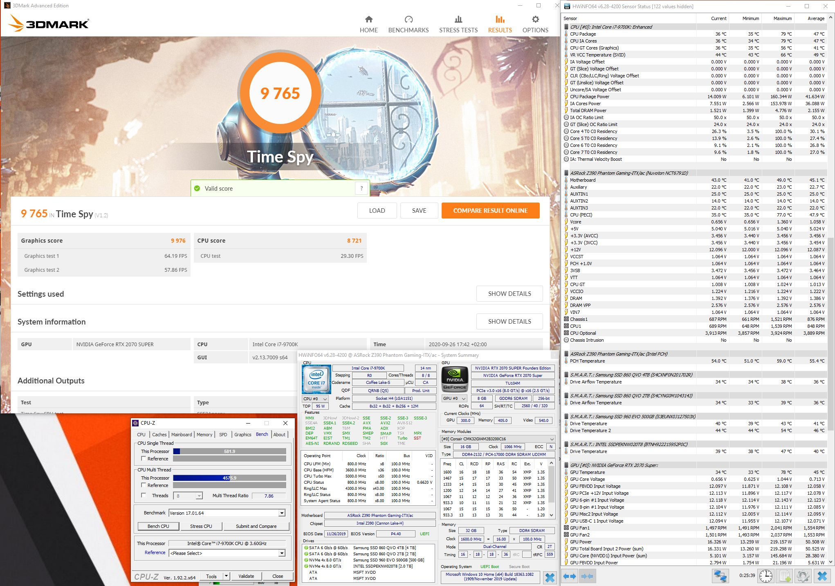Click the fan icon beside GPU Fan1
Image resolution: width=835 pixels, height=586 pixels.
click(566, 528)
